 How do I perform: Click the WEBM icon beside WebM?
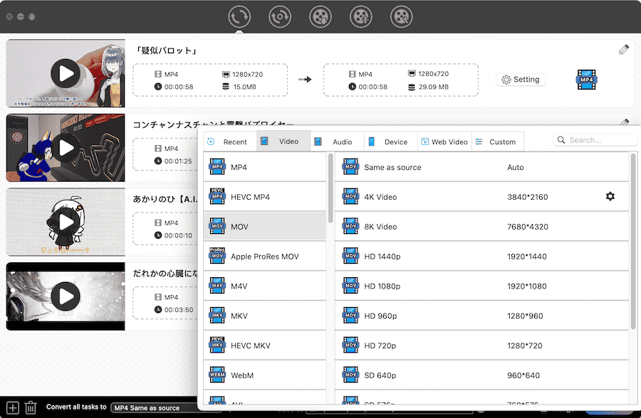point(217,375)
